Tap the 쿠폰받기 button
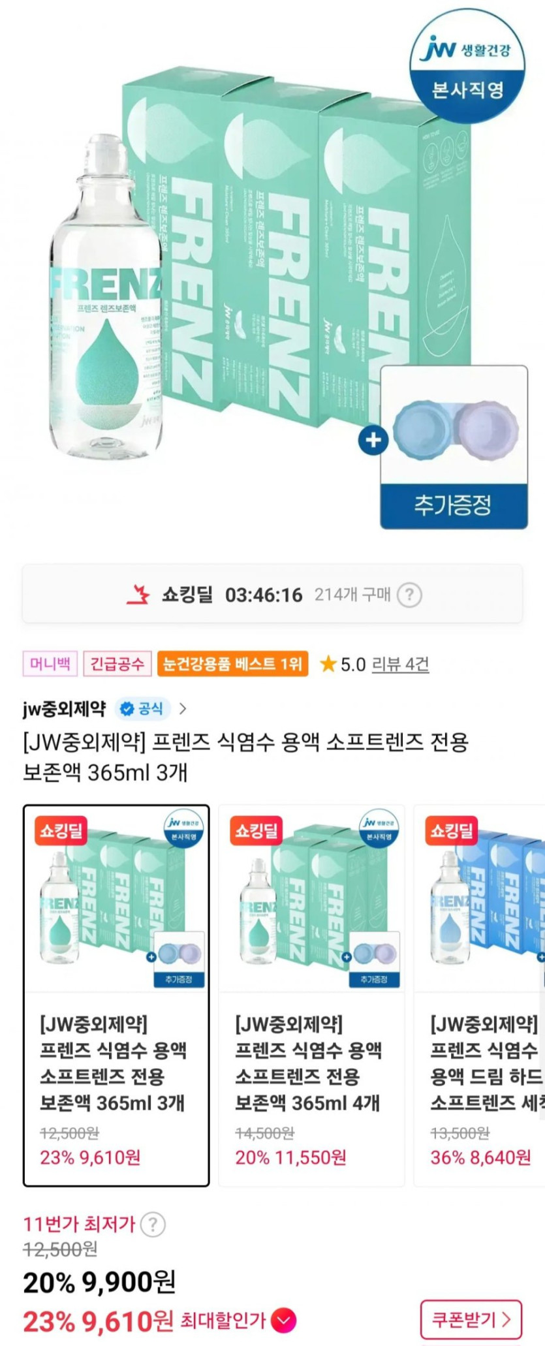 click(471, 1319)
